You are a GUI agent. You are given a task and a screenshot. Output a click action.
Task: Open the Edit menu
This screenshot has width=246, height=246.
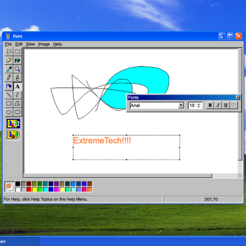pos(19,44)
